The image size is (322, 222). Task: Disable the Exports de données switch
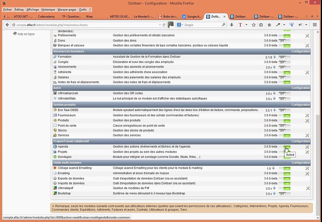(x=285, y=179)
